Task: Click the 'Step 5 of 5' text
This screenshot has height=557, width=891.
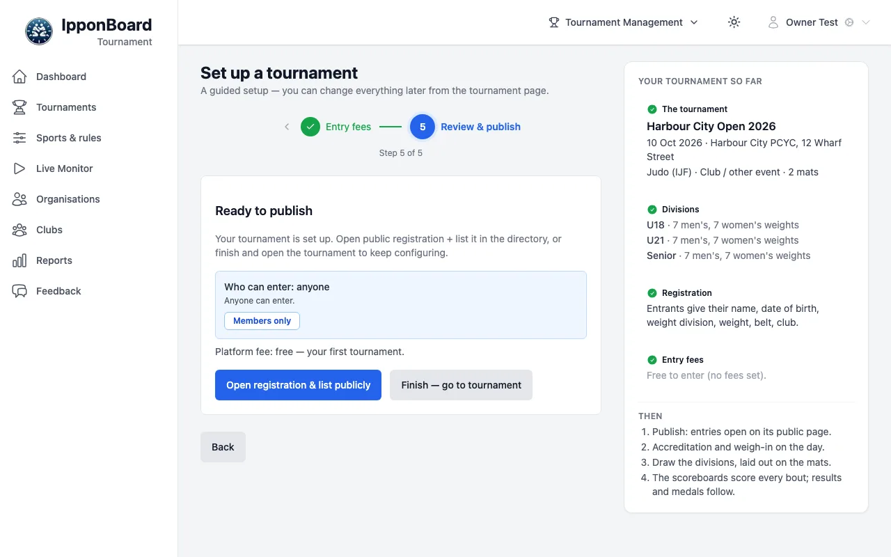Action: click(401, 152)
